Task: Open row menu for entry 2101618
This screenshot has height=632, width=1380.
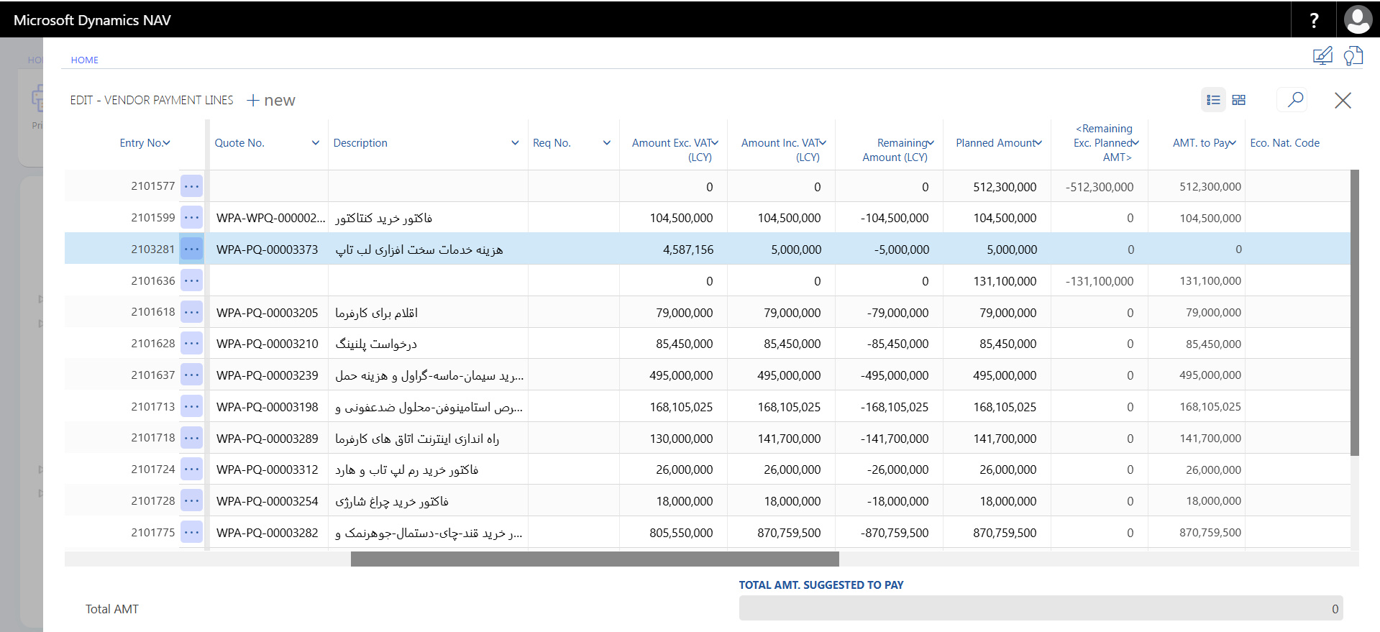Action: click(x=191, y=312)
